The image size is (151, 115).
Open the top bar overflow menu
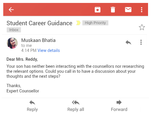(142, 10)
